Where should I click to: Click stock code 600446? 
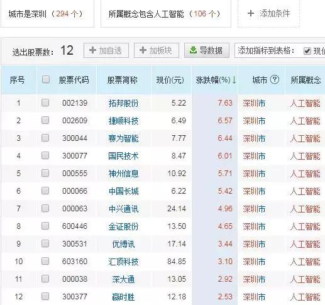coord(75,226)
